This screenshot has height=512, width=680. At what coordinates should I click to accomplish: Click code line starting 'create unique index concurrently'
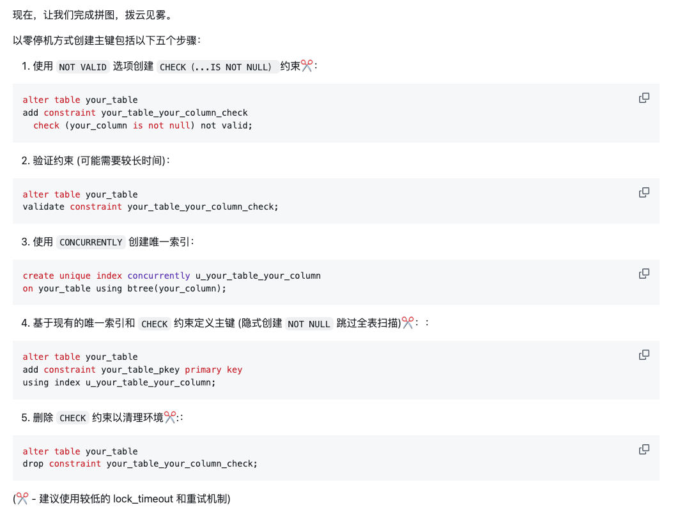tap(172, 275)
